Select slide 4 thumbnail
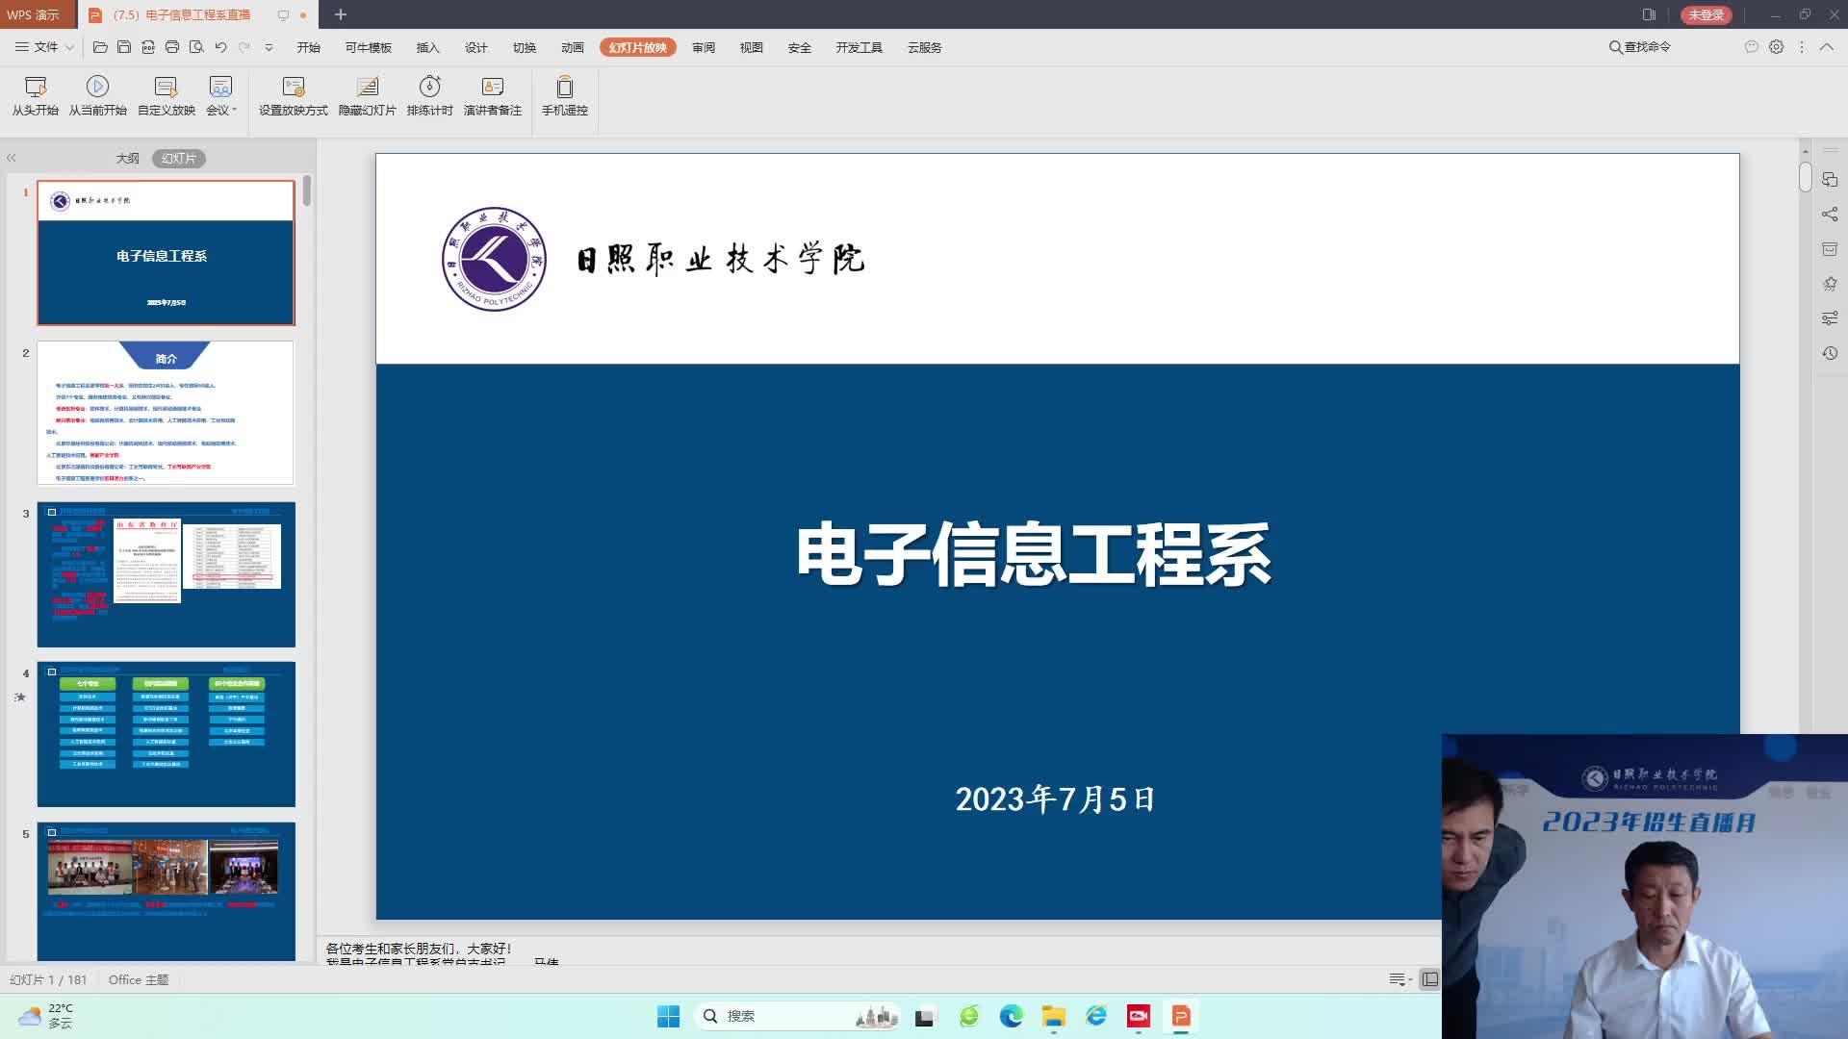The height and width of the screenshot is (1039, 1848). click(x=167, y=734)
